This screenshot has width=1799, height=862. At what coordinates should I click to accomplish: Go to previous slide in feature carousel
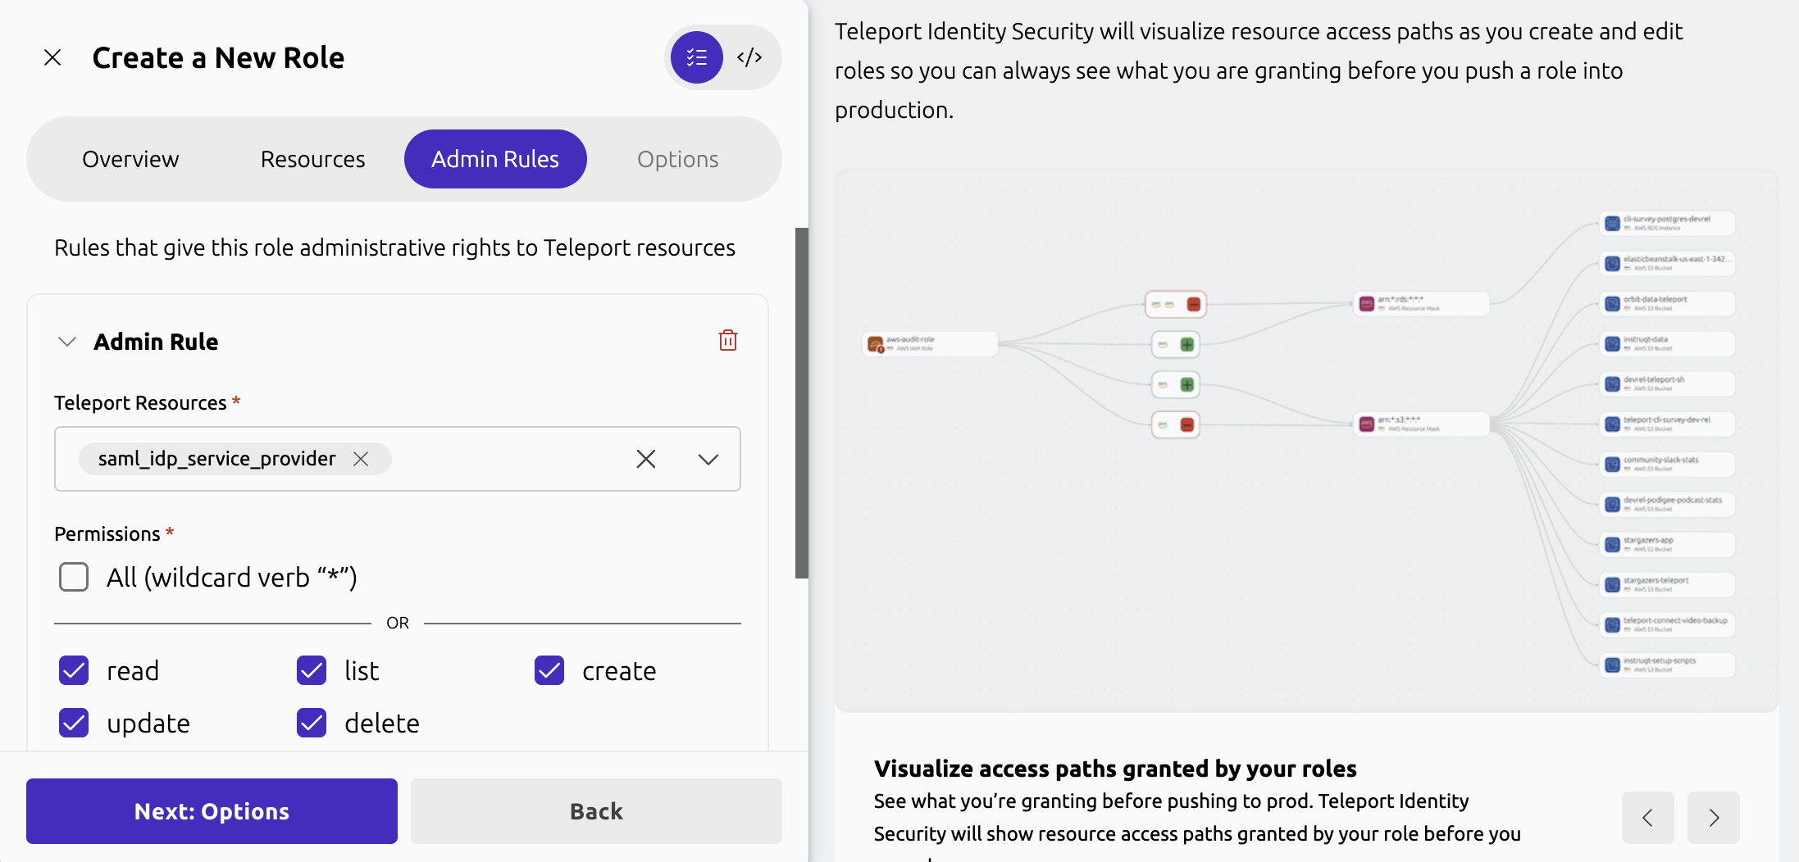pos(1647,817)
